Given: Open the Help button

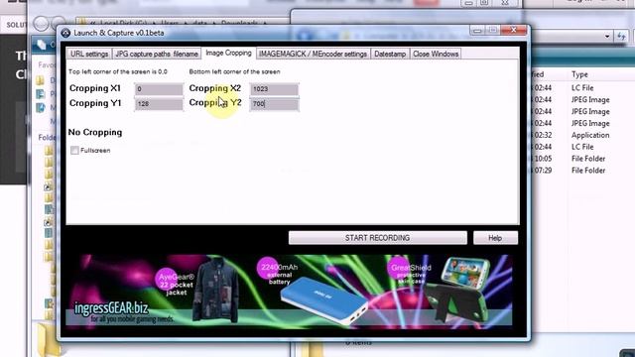Looking at the screenshot, I should click(495, 238).
